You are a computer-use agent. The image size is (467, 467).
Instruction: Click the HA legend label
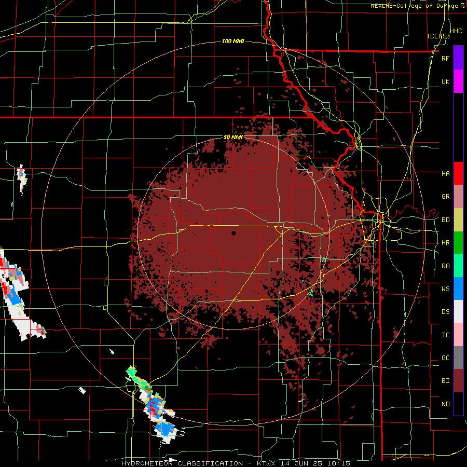445,173
